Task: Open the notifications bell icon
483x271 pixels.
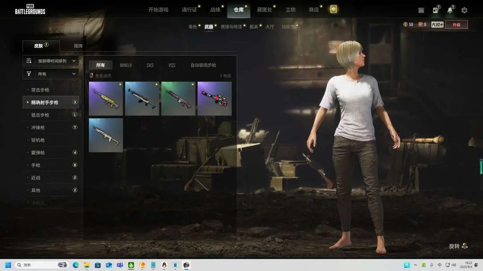Action: click(450, 10)
